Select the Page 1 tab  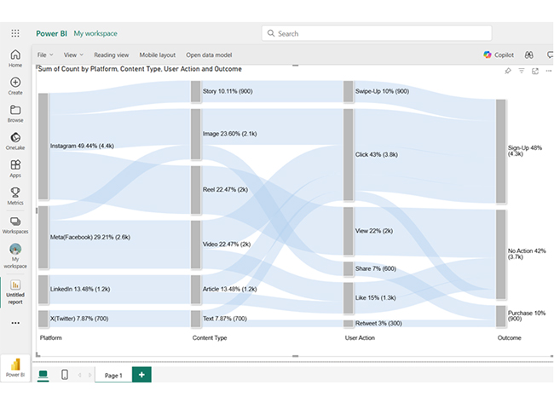[x=113, y=375]
